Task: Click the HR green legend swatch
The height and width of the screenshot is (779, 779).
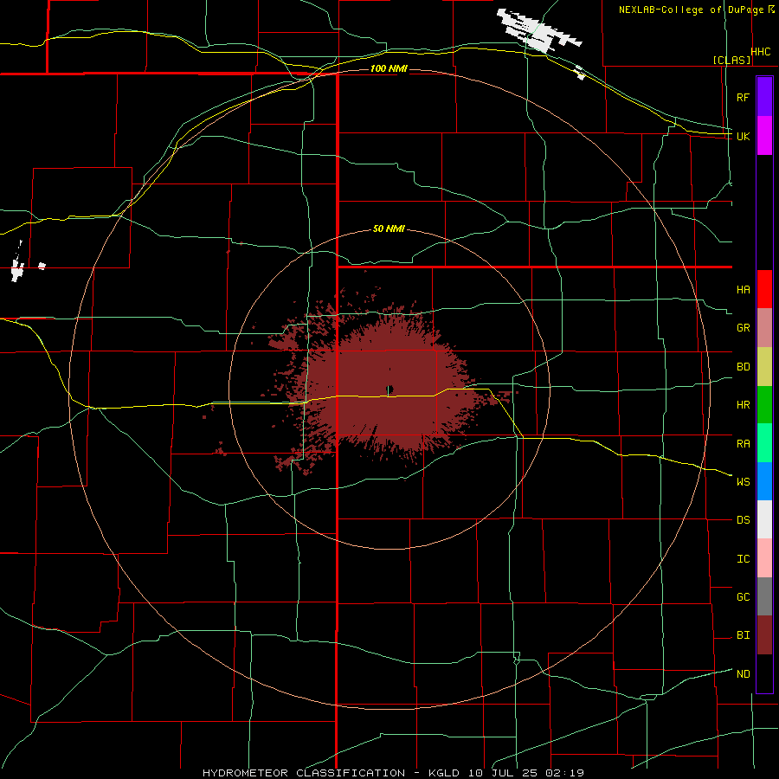Action: click(764, 404)
